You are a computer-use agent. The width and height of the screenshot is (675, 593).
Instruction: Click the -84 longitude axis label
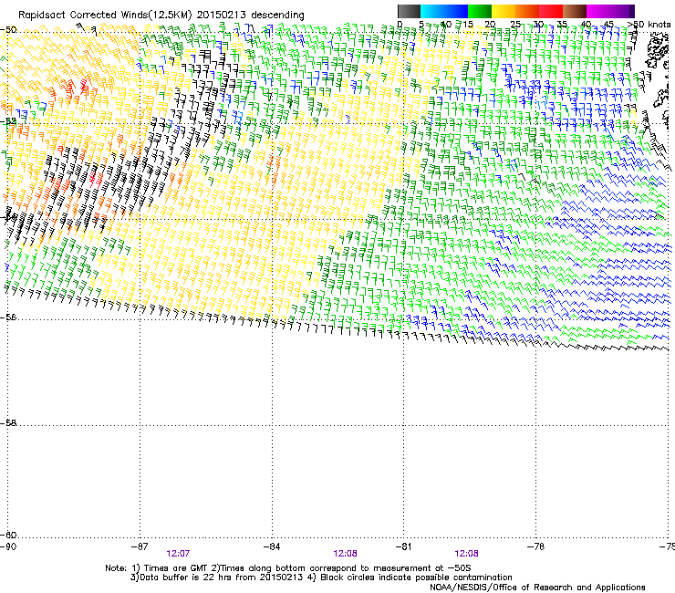(272, 546)
